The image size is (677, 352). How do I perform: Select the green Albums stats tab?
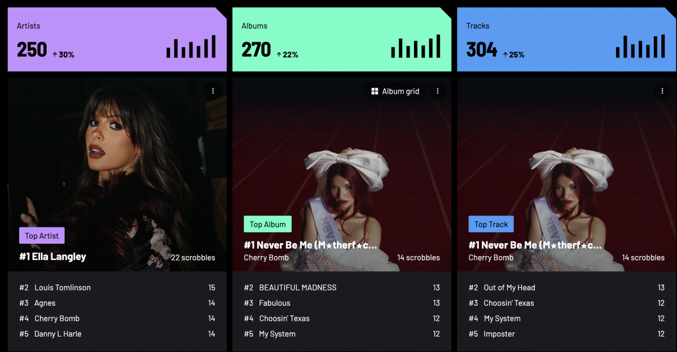click(342, 39)
